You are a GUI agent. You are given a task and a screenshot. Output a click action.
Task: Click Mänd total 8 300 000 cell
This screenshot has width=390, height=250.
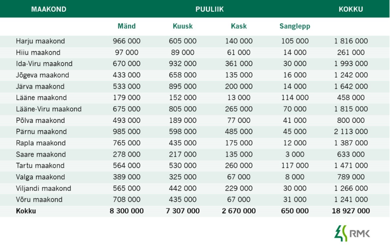(127, 211)
